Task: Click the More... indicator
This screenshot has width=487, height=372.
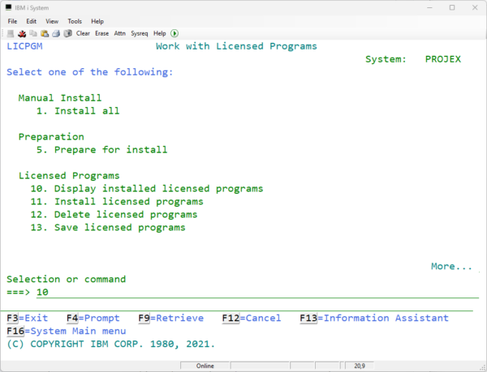Action: coord(451,267)
